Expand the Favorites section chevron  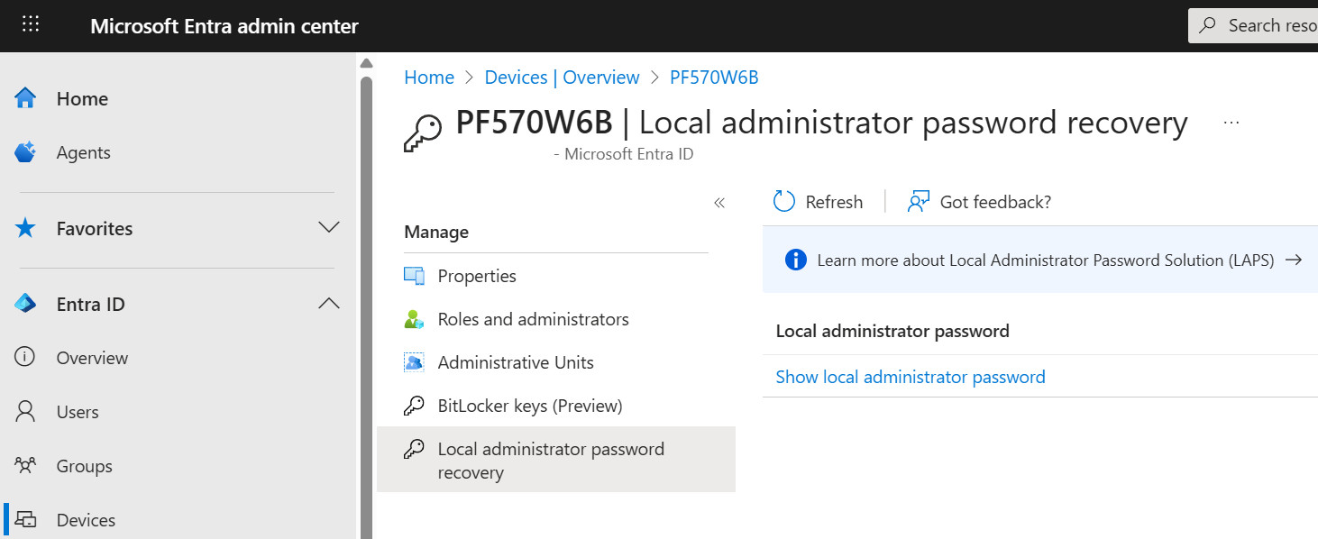(x=329, y=227)
